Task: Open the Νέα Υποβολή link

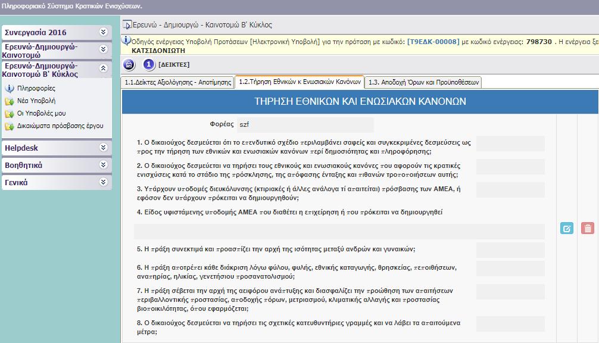Action: click(x=36, y=101)
